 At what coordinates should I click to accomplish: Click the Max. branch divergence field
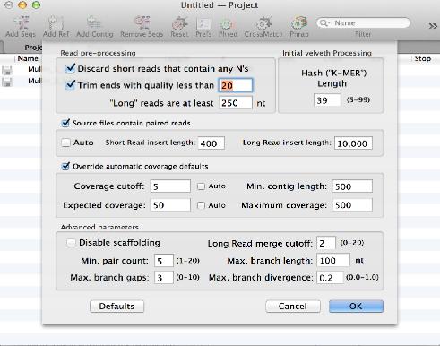(x=330, y=278)
